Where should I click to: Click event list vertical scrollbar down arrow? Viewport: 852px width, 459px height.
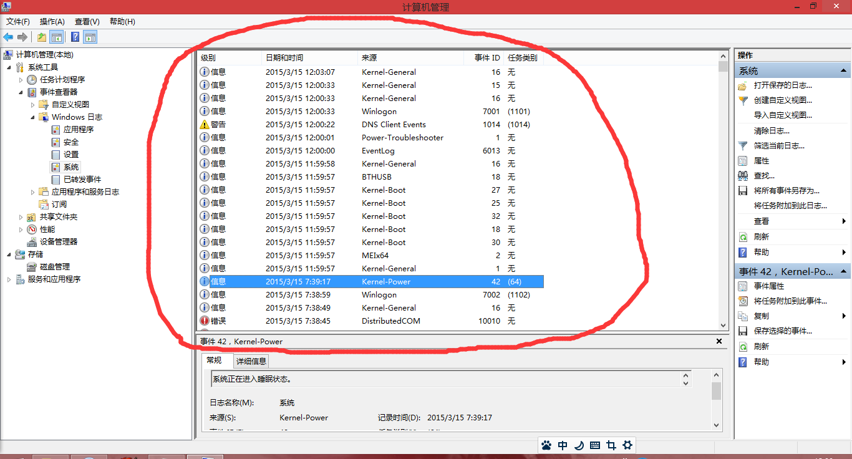pos(724,326)
